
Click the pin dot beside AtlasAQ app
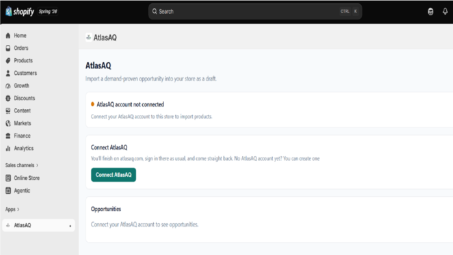[70, 226]
